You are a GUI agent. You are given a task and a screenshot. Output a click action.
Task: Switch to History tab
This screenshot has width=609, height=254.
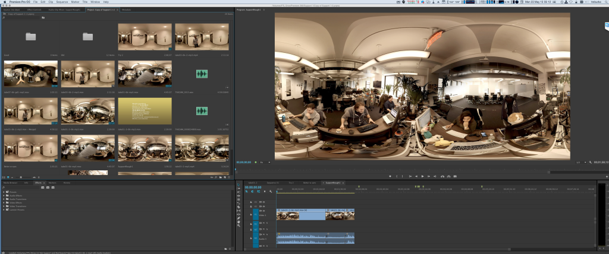(x=67, y=183)
